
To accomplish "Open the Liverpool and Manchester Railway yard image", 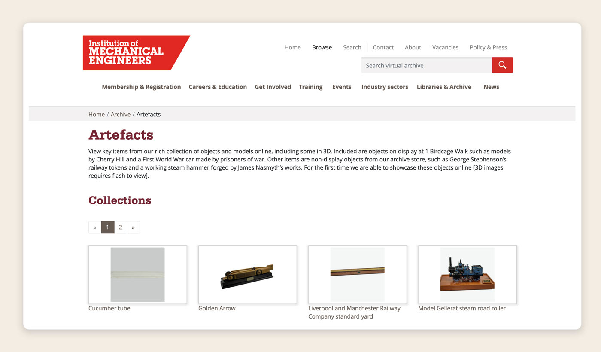I will point(357,274).
